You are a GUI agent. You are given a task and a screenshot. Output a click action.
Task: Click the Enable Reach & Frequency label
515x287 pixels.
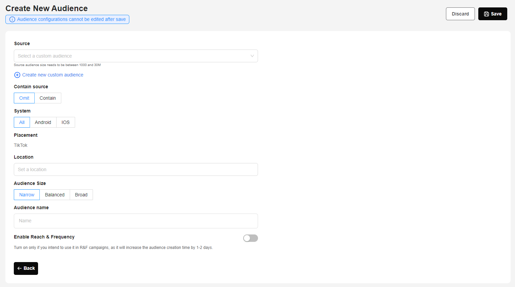pyautogui.click(x=44, y=237)
